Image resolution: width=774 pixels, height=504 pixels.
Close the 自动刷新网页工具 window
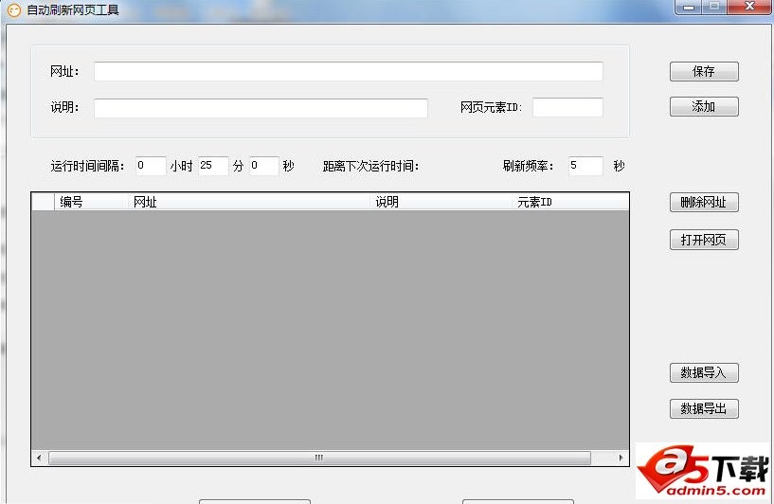[749, 7]
